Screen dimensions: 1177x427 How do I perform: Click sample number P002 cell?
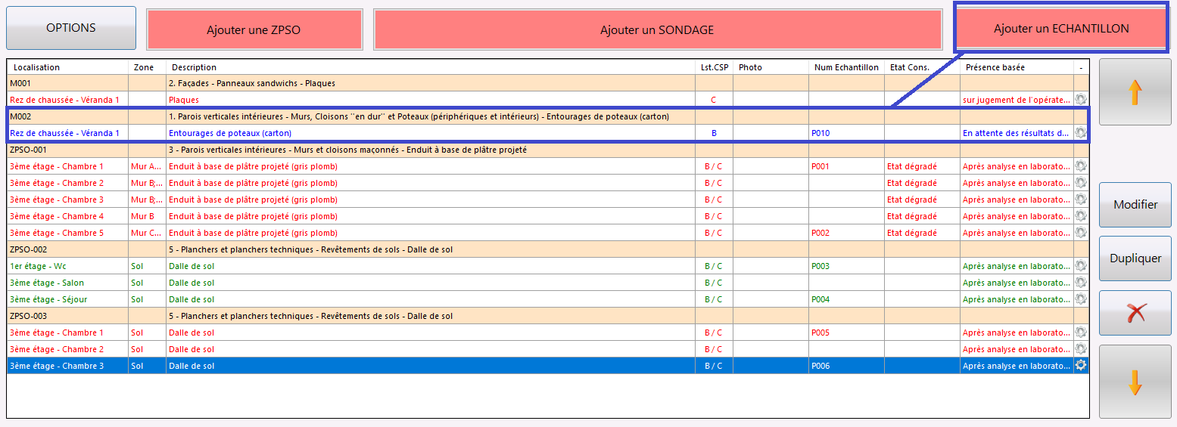point(846,233)
